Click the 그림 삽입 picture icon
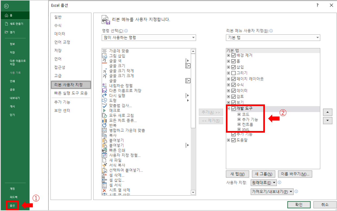Viewport: 337px width, 211px height. pos(104,56)
